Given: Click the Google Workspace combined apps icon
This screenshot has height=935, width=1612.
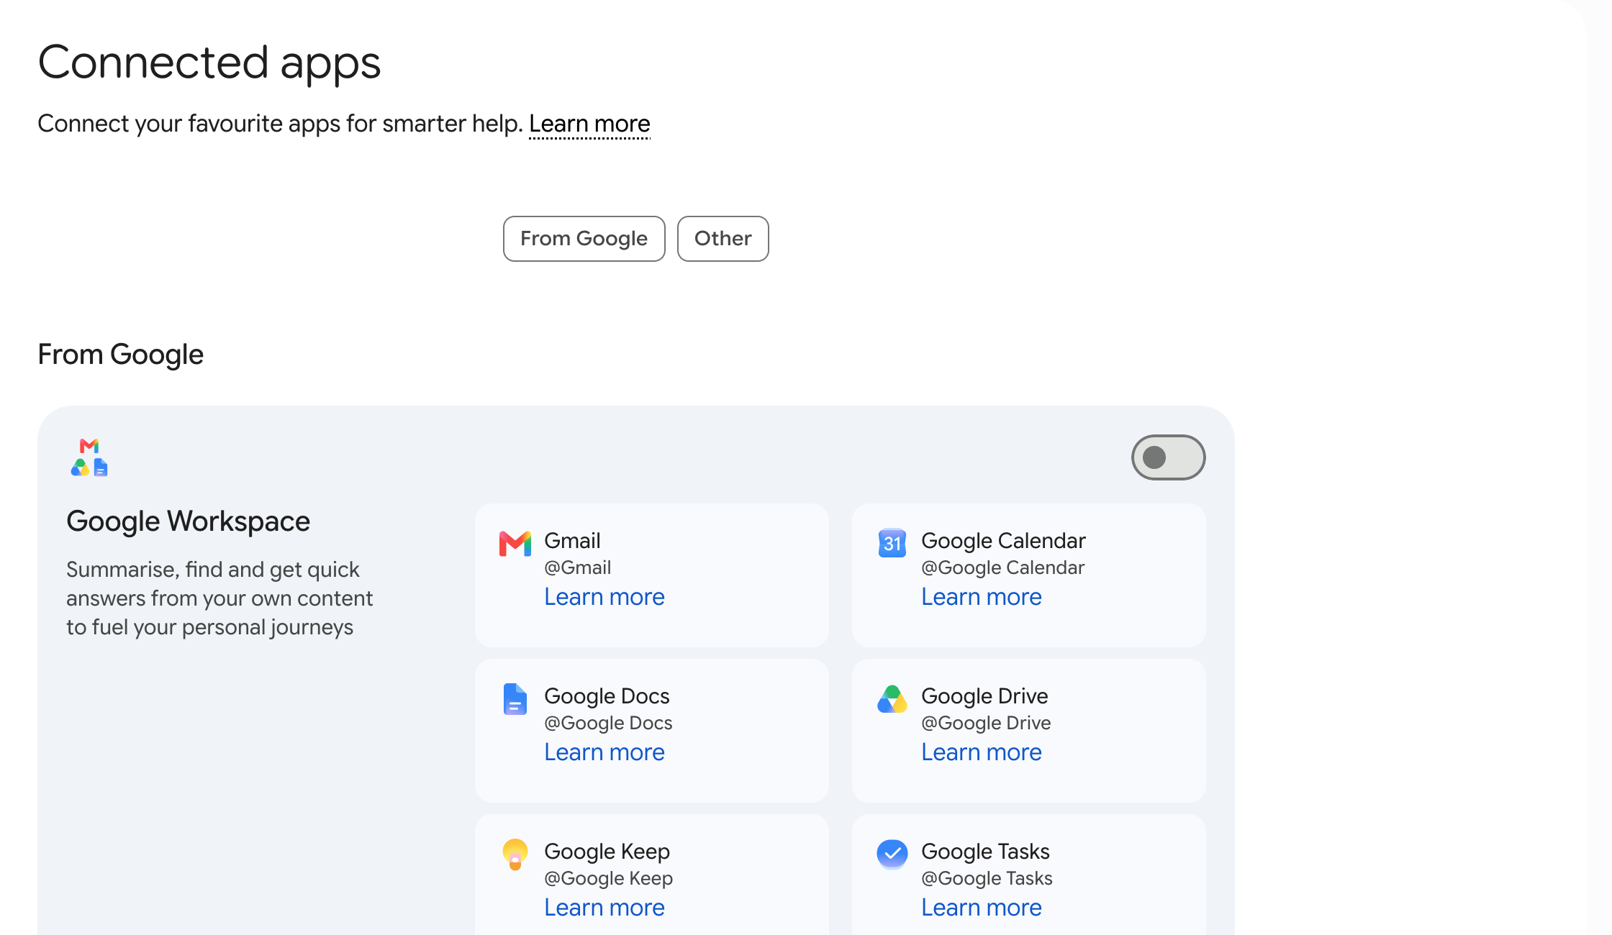Looking at the screenshot, I should tap(89, 457).
